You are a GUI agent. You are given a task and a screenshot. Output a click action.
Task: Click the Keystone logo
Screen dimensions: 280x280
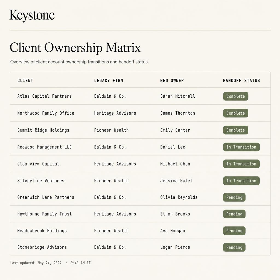32,16
